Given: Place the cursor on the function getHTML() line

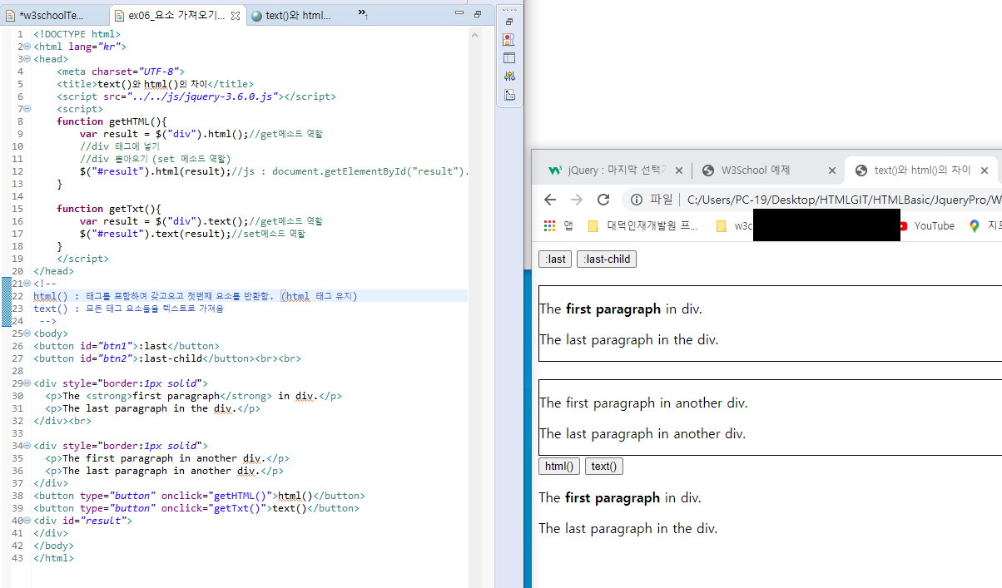Looking at the screenshot, I should click(x=112, y=121).
